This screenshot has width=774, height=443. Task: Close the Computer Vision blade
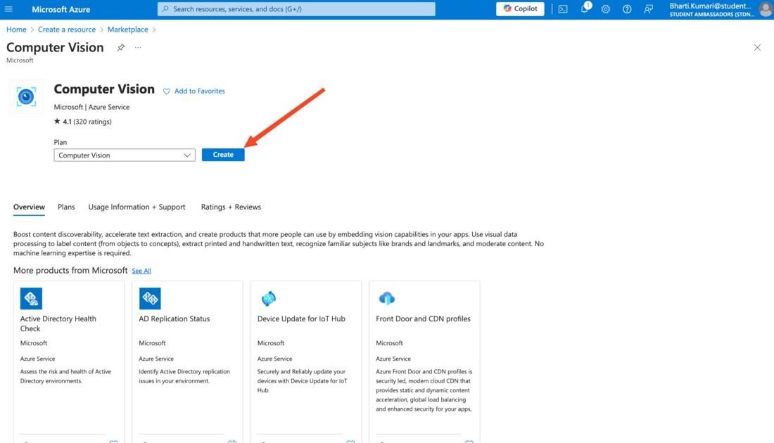tap(757, 47)
